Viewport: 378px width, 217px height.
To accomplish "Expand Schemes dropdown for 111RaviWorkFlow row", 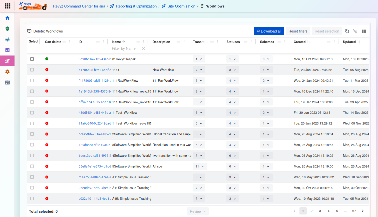I will pyautogui.click(x=266, y=81).
